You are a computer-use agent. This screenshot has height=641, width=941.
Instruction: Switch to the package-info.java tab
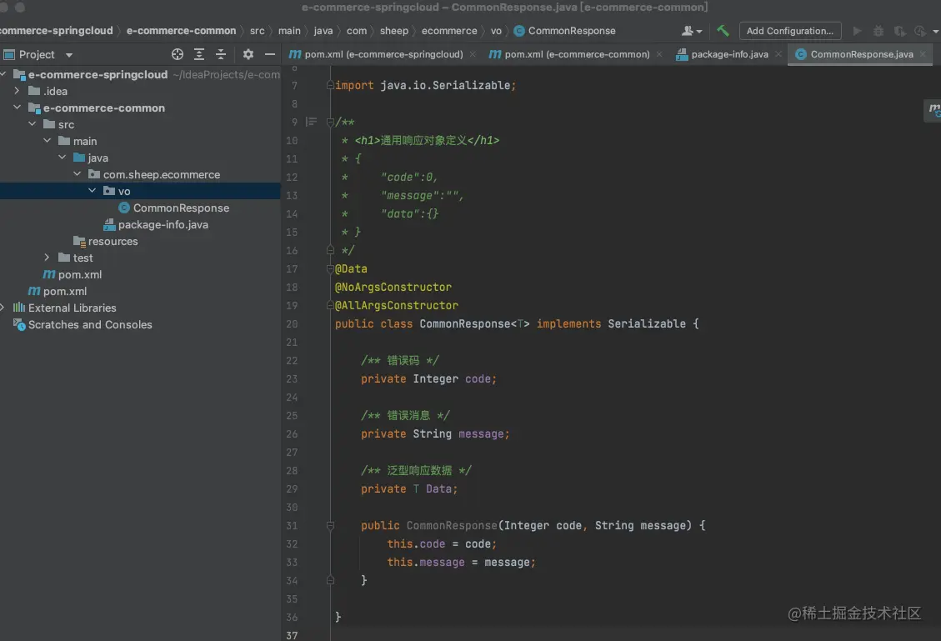click(x=729, y=54)
